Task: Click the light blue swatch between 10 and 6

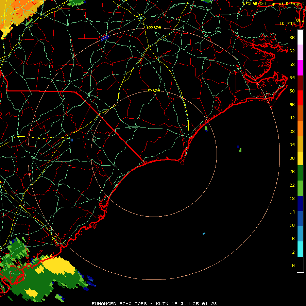Action: tap(300, 234)
